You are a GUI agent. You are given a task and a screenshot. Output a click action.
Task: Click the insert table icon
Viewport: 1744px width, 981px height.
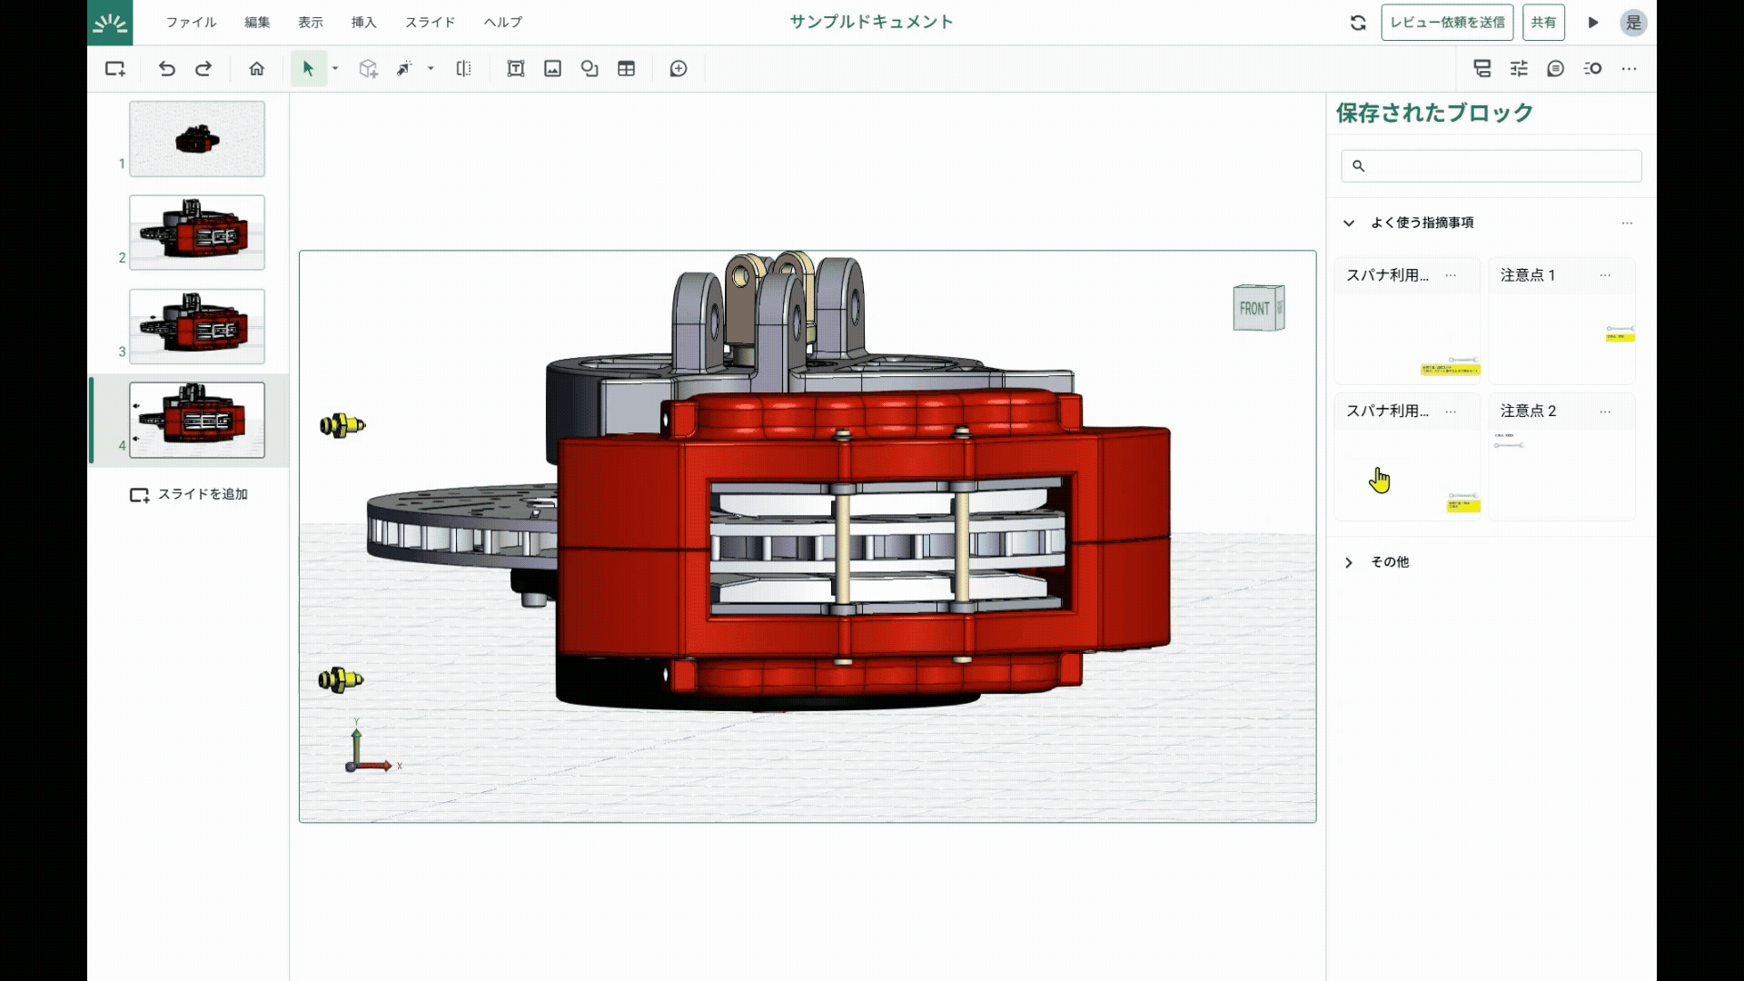pyautogui.click(x=626, y=69)
